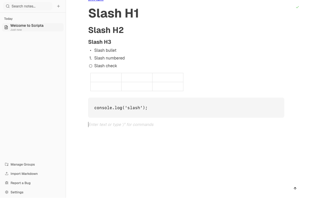Click the search magnifier icon in sidebar
309x206 pixels.
pyautogui.click(x=8, y=6)
